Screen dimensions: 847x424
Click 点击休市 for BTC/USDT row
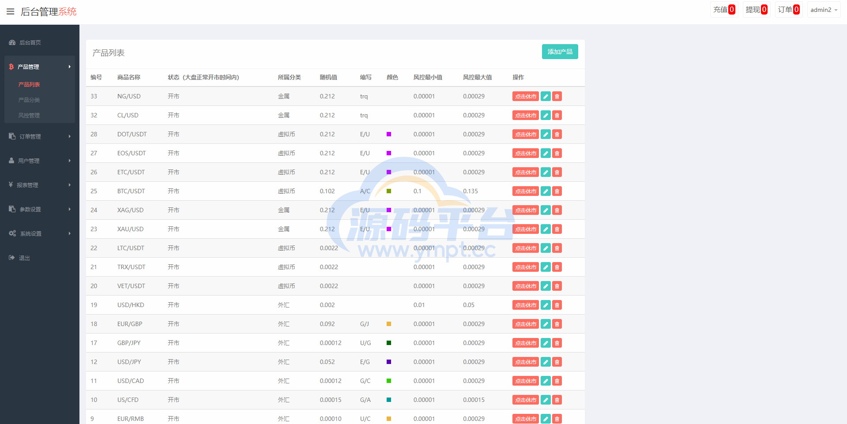tap(526, 191)
